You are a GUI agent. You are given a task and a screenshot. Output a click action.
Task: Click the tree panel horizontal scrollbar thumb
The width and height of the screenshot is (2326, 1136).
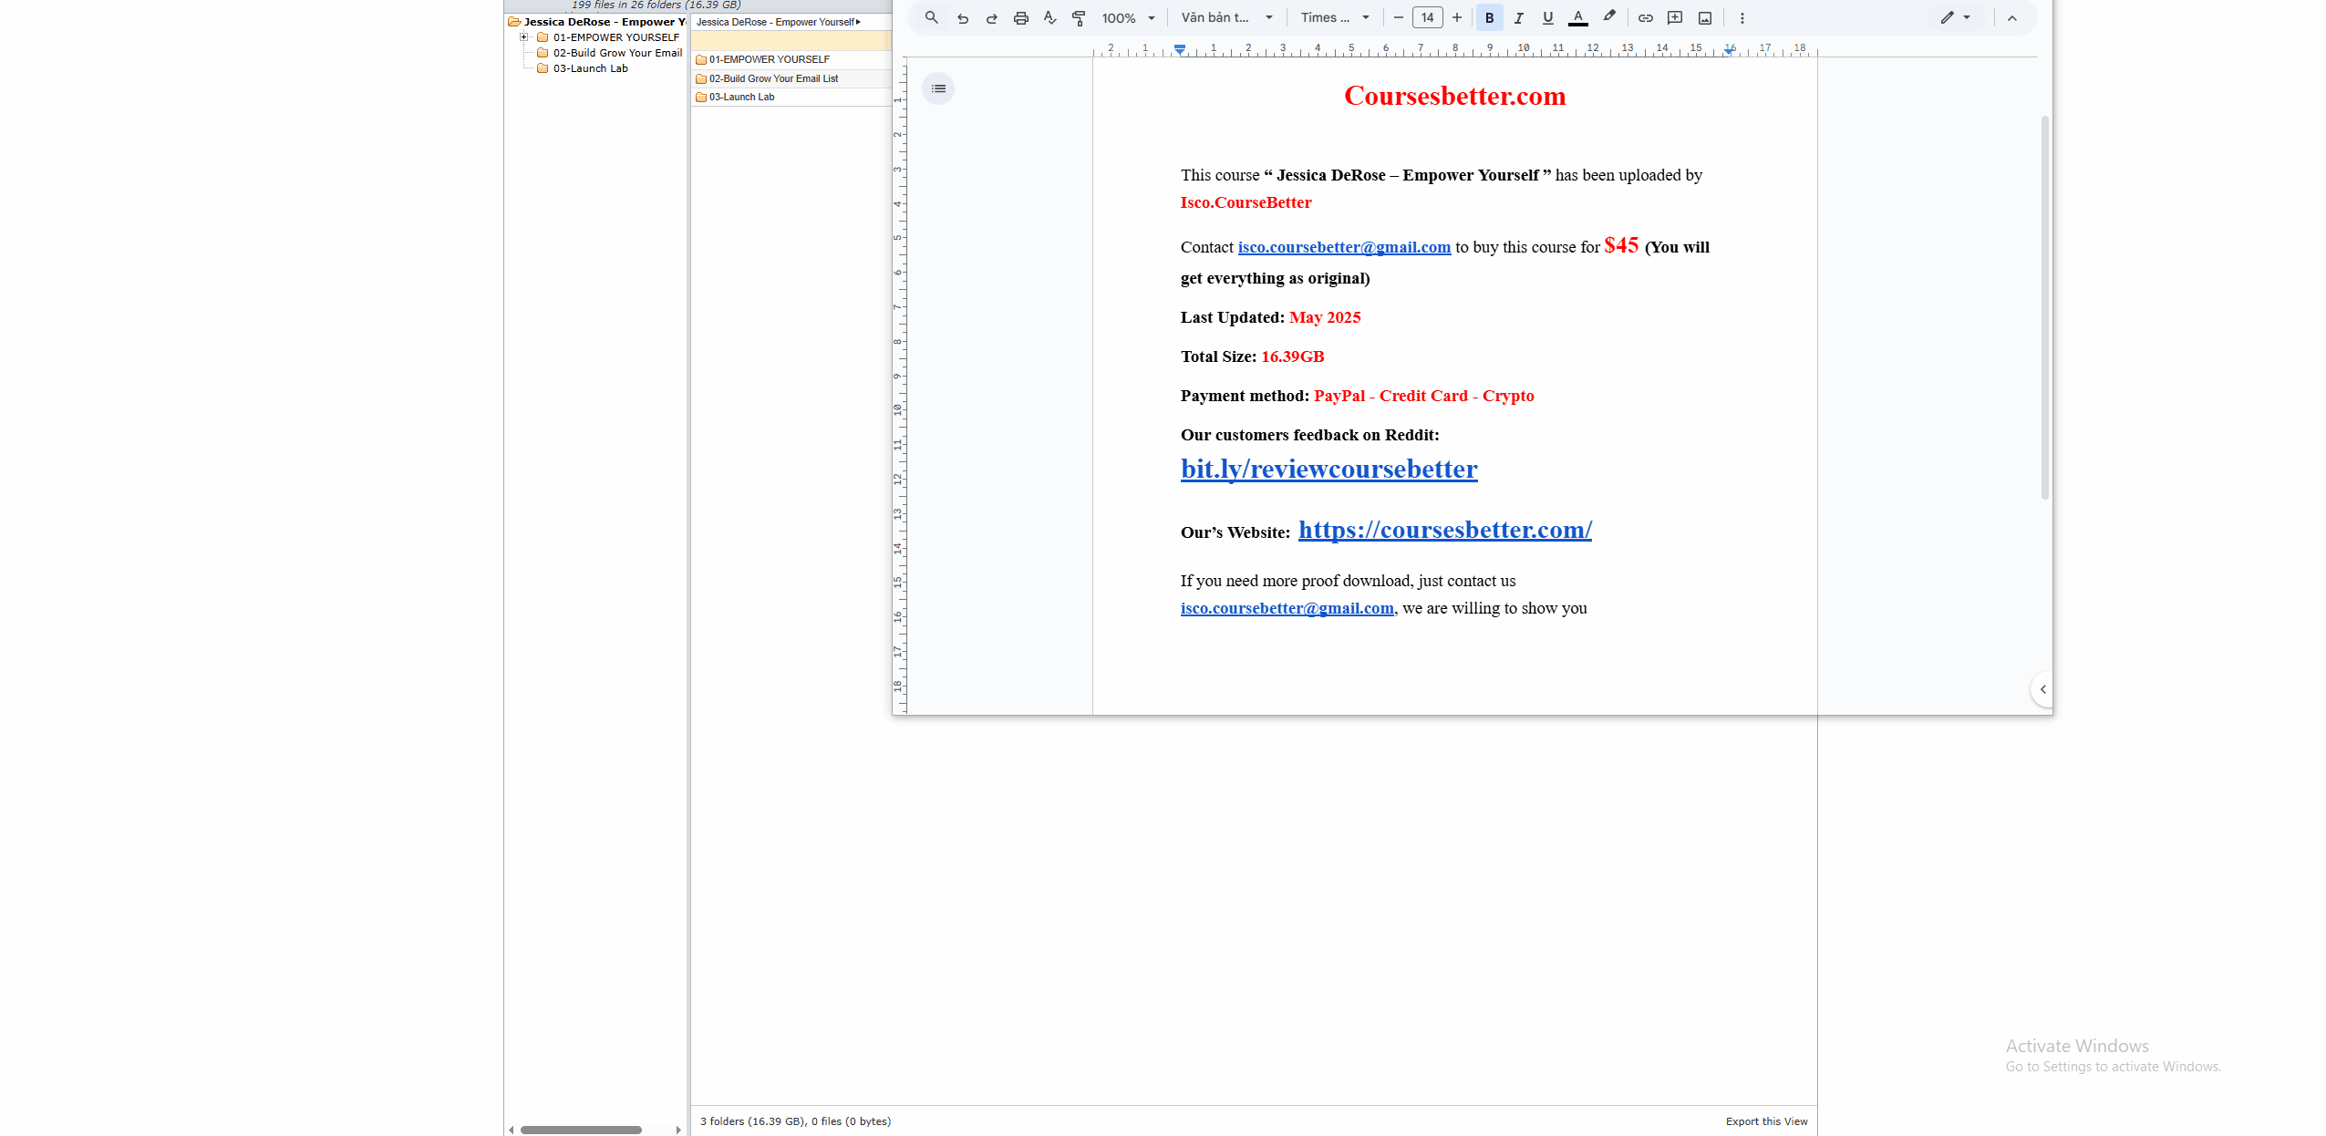(x=581, y=1130)
